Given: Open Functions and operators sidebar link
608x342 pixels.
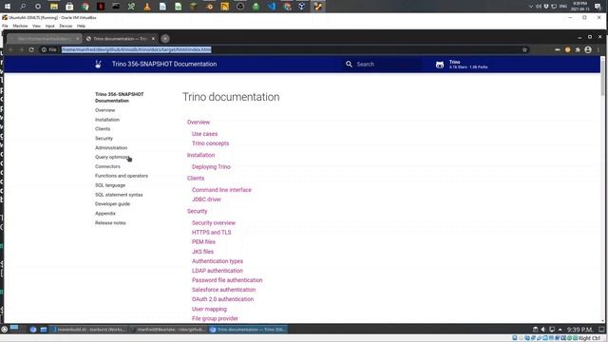Looking at the screenshot, I should click(x=122, y=176).
